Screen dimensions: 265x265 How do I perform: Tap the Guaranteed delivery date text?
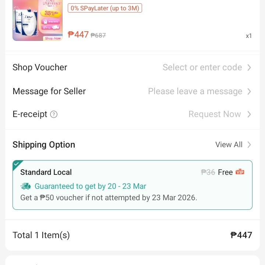[x=90, y=186]
